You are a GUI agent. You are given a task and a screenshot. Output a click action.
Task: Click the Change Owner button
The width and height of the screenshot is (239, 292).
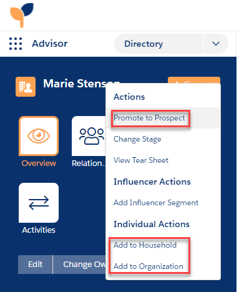[x=80, y=265]
